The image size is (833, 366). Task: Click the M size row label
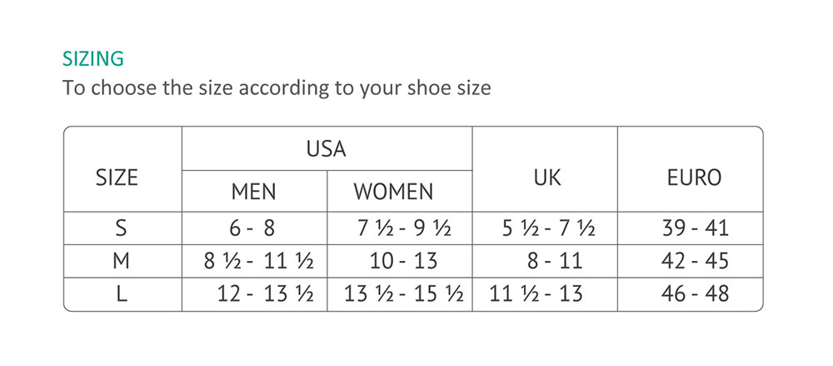(122, 261)
